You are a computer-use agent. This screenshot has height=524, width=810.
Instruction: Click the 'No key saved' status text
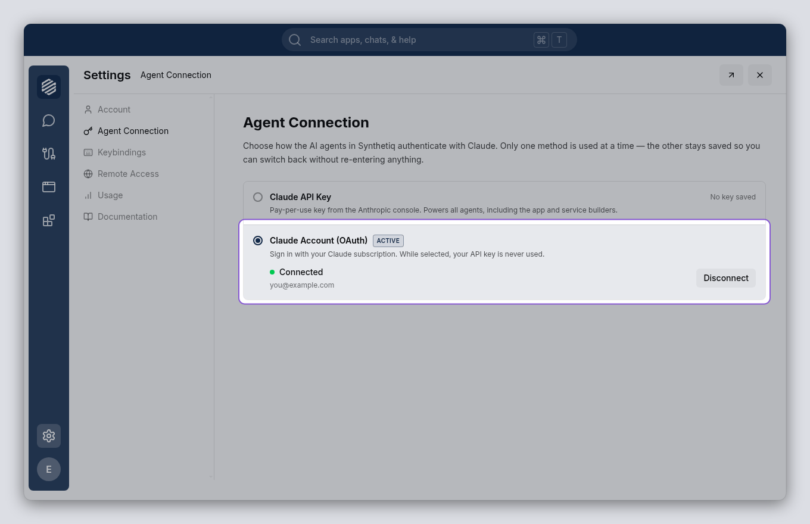pyautogui.click(x=733, y=197)
